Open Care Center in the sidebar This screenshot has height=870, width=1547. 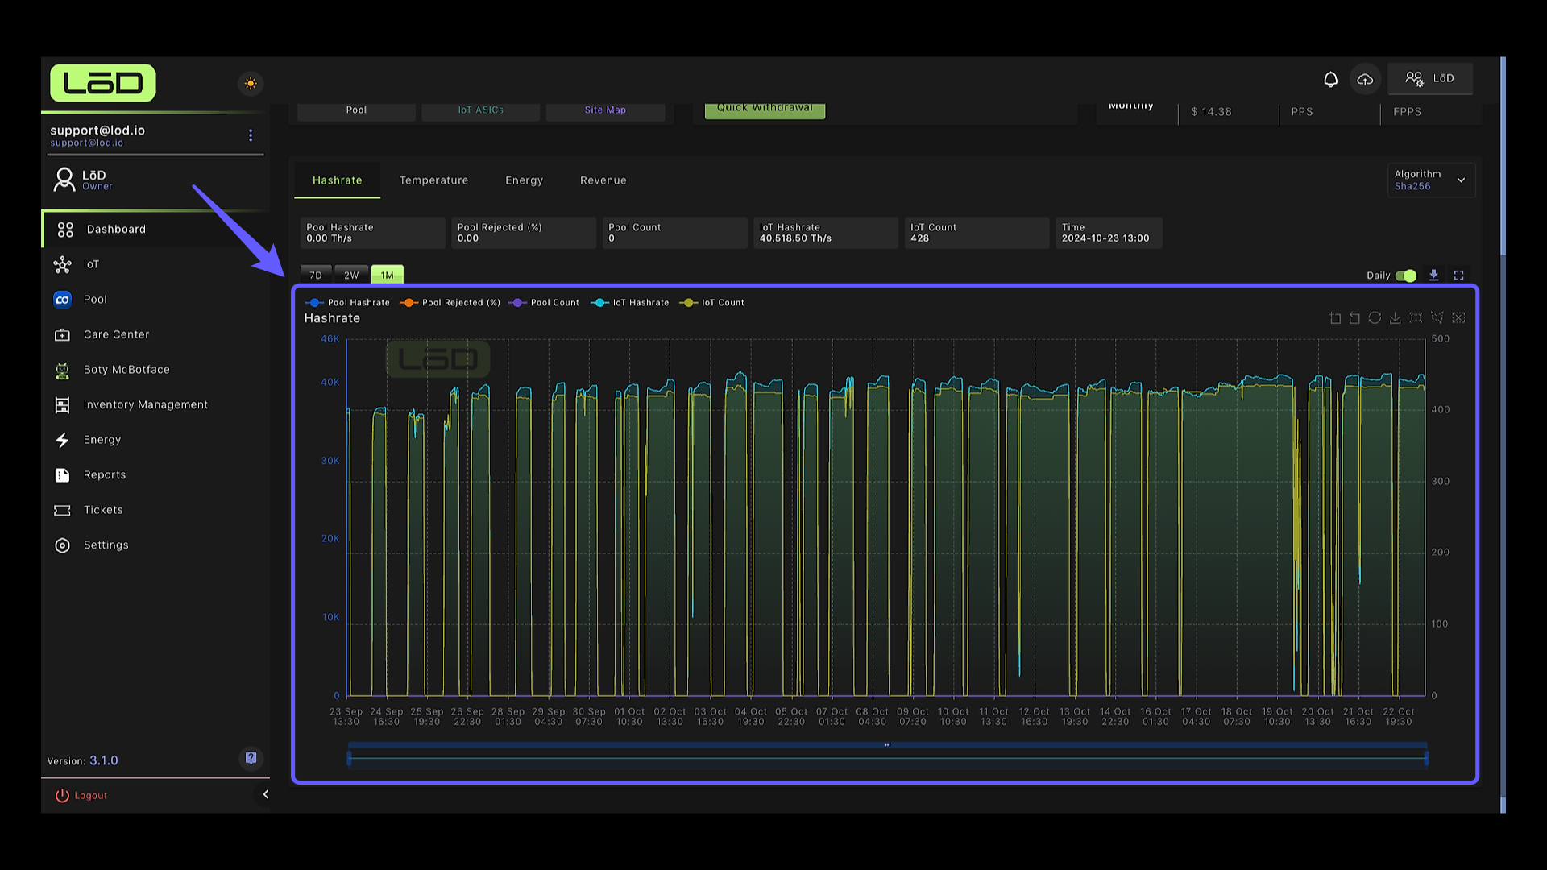pyautogui.click(x=156, y=334)
